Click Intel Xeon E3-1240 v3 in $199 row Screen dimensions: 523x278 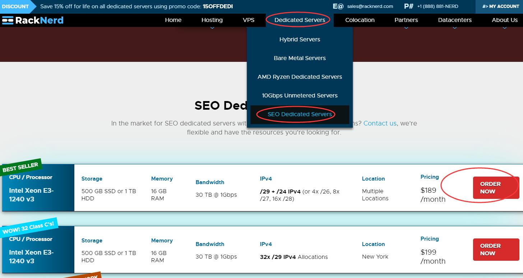(x=31, y=256)
